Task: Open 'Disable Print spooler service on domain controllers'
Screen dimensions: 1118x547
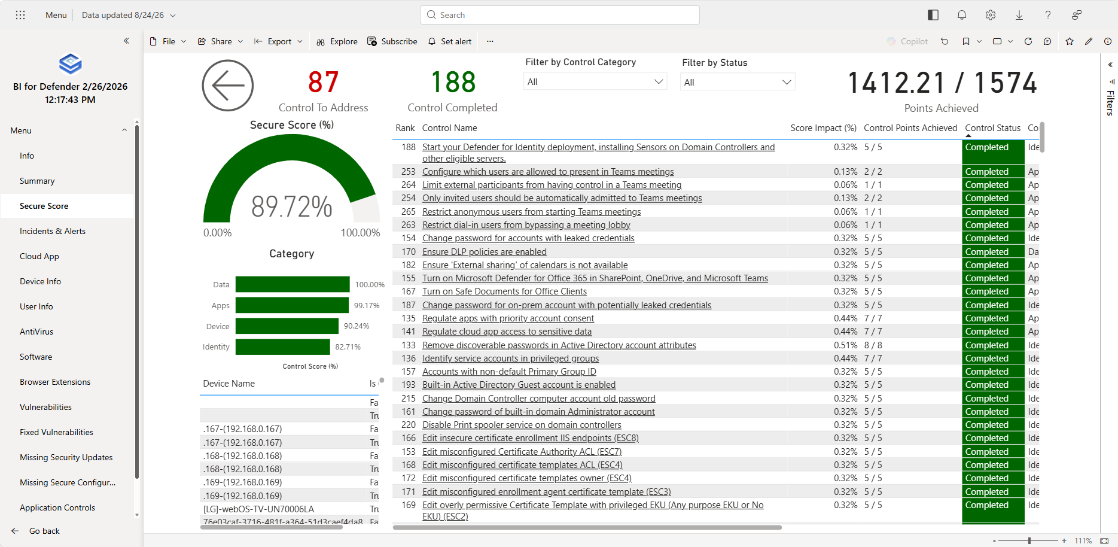Action: (x=522, y=425)
